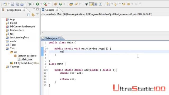Toggle Link with Editor in Package Explorer
This screenshot has height=95, width=169.
(33, 15)
